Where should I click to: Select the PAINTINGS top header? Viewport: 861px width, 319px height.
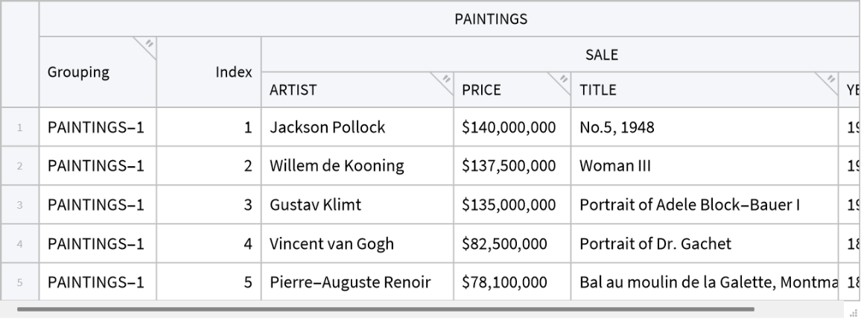491,19
